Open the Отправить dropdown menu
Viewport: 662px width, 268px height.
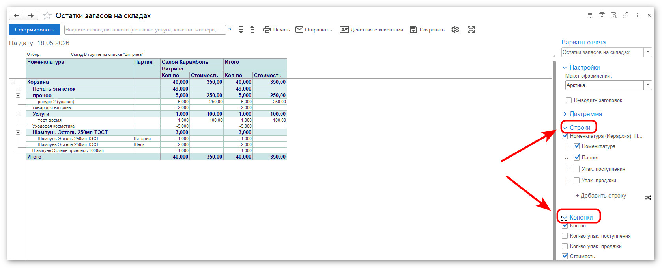coord(314,30)
